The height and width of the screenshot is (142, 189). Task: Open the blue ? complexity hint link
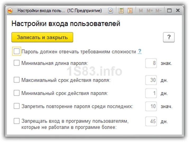tap(140, 52)
